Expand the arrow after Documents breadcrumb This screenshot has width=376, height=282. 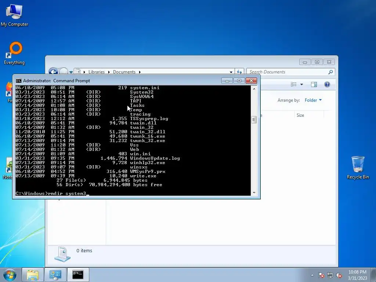click(x=140, y=72)
